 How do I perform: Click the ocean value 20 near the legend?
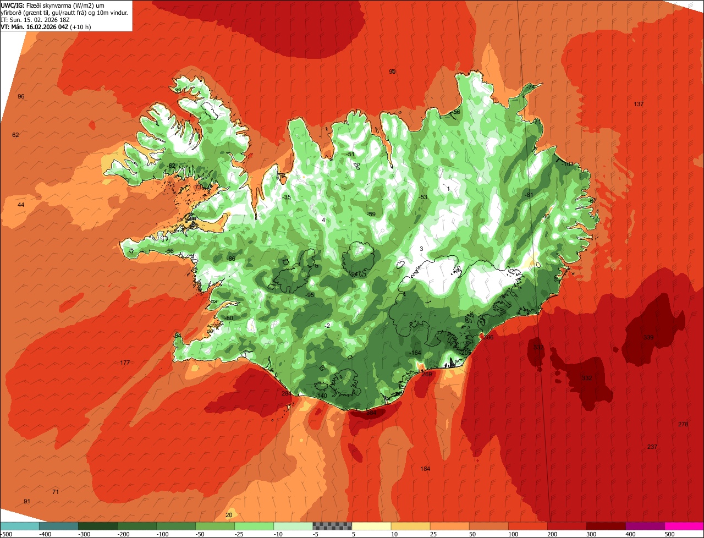[229, 515]
